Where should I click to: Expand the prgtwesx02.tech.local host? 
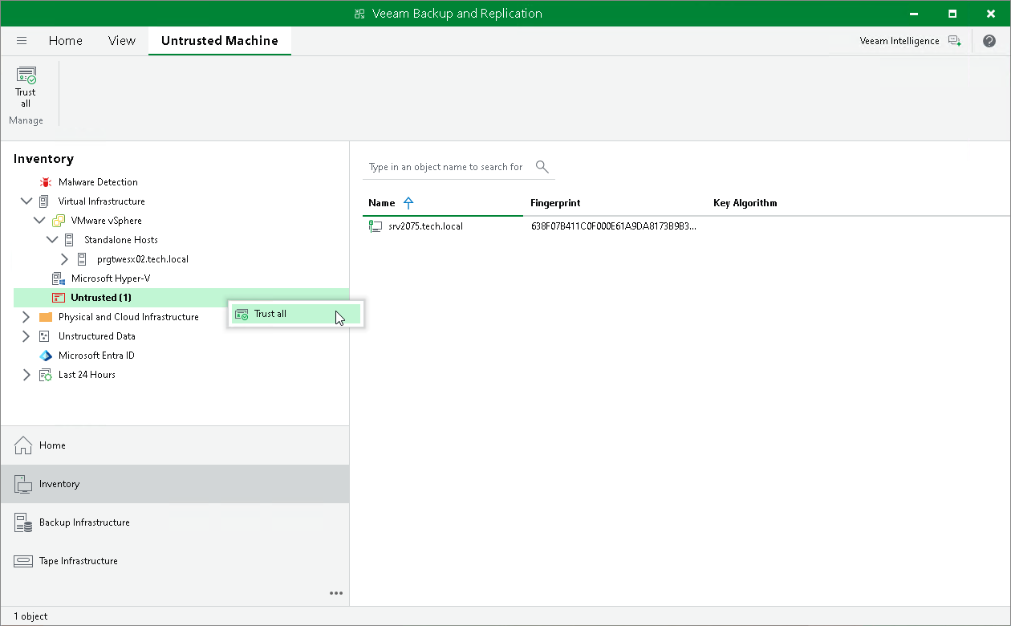pyautogui.click(x=64, y=259)
